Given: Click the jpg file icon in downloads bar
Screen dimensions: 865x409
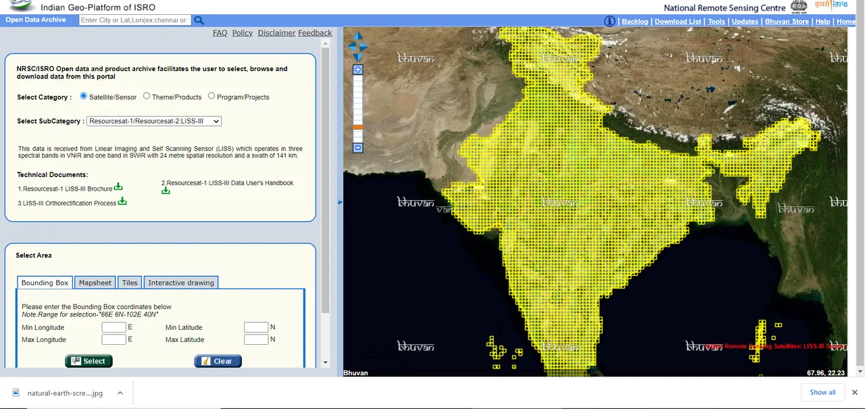Looking at the screenshot, I should pos(16,392).
